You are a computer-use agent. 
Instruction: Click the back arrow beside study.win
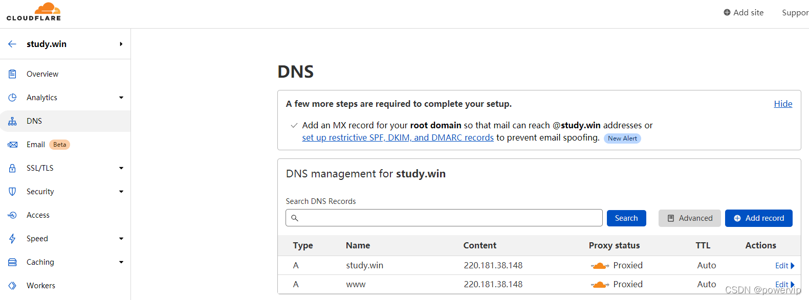[12, 44]
